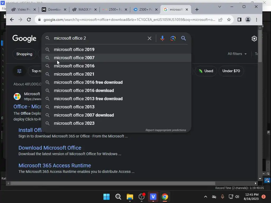Open Google quick settings gear
Screen dimensions: 271x203
(254, 39)
